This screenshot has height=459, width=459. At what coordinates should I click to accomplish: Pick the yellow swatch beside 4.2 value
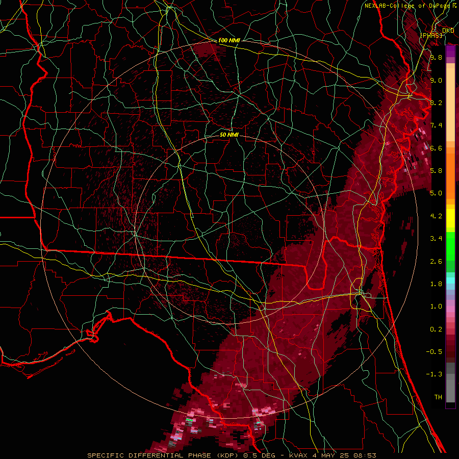point(450,218)
